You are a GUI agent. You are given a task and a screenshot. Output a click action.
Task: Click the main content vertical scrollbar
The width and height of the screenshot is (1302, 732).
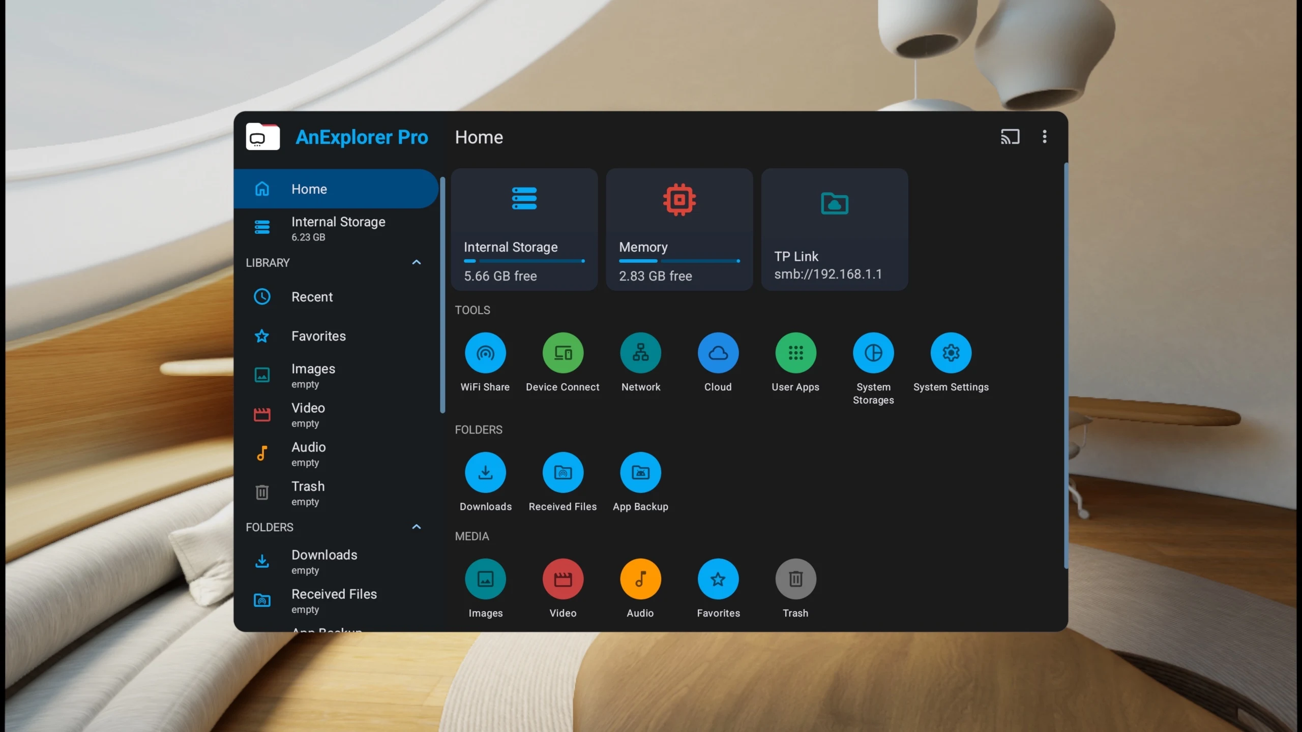(1066, 366)
